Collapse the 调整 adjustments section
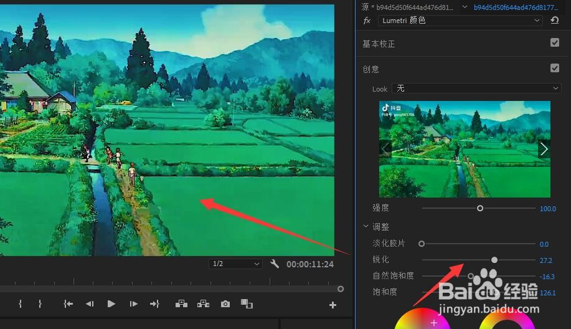The image size is (571, 329). coord(366,226)
